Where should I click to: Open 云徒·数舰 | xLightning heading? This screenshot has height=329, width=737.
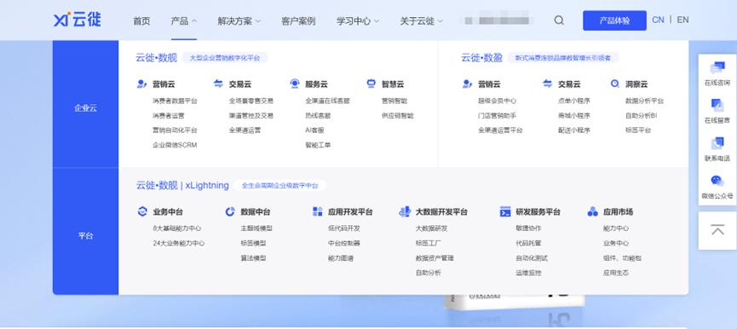click(182, 185)
